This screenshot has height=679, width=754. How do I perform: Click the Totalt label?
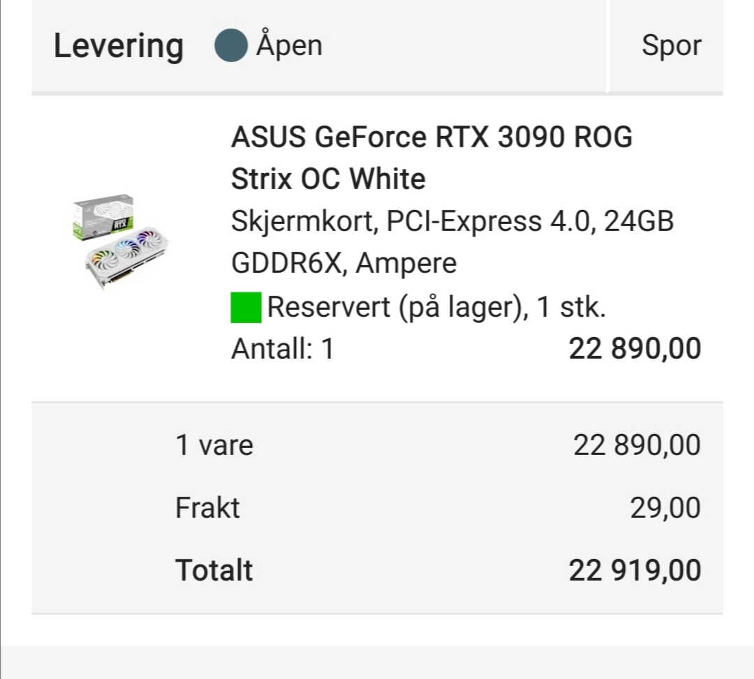point(214,570)
